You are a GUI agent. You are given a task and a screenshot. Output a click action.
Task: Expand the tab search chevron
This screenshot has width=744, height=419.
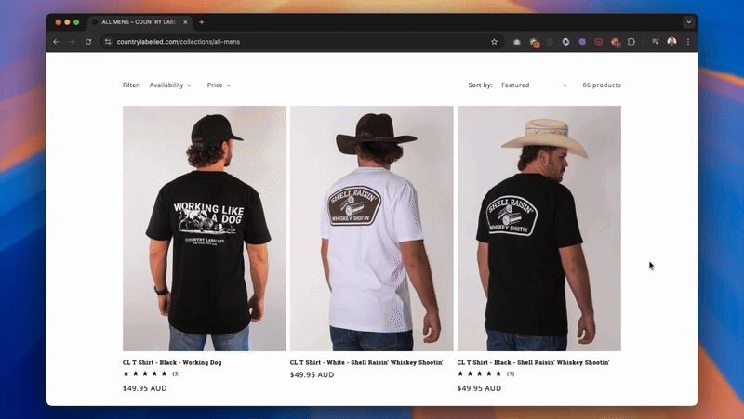[689, 22]
